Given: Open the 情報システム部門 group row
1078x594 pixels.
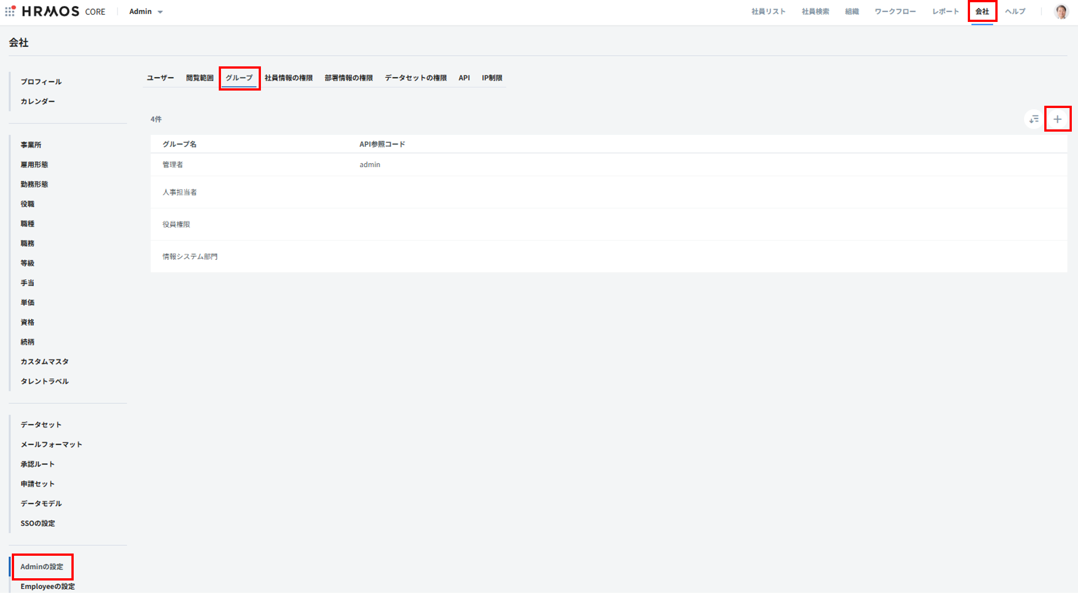Looking at the screenshot, I should point(190,256).
